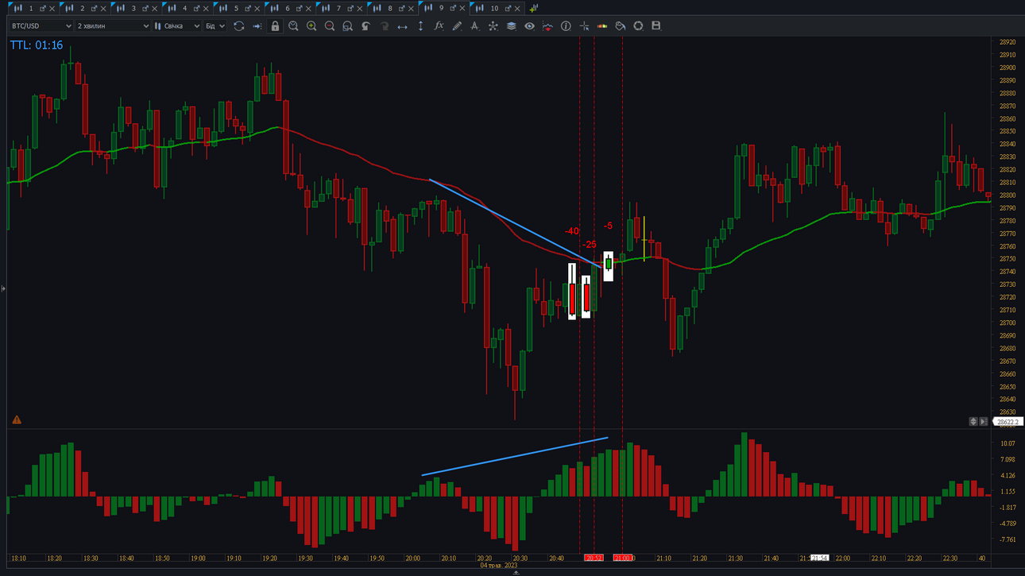
Task: Add a new chart tab
Action: point(534,8)
